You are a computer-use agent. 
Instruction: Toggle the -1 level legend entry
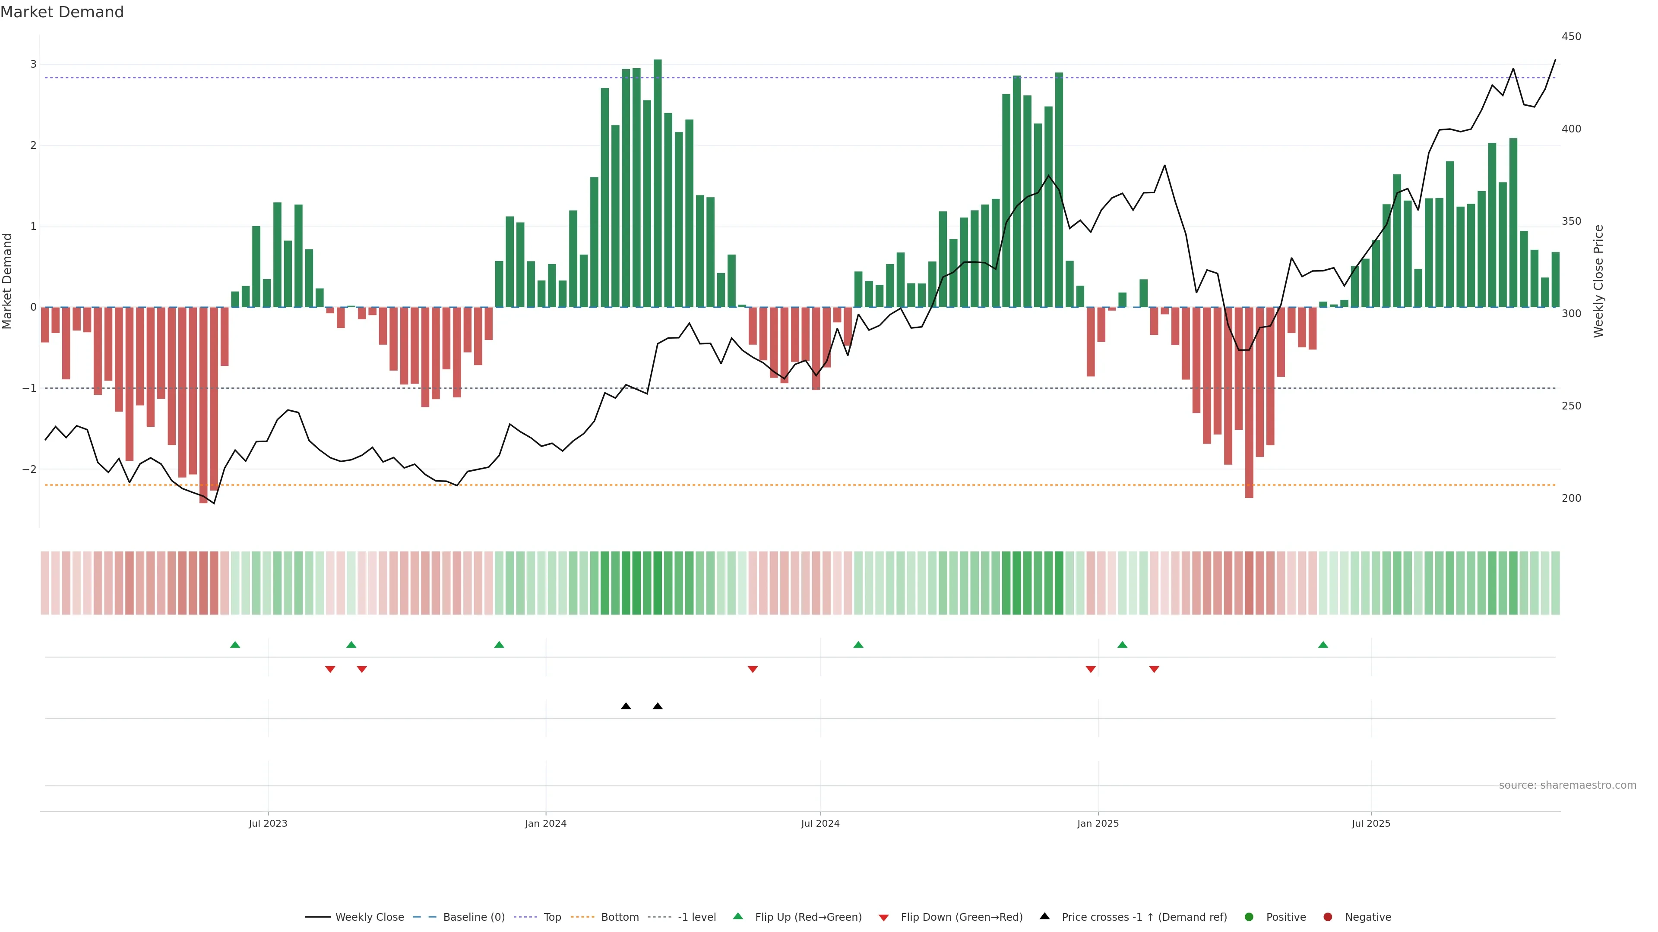click(696, 917)
